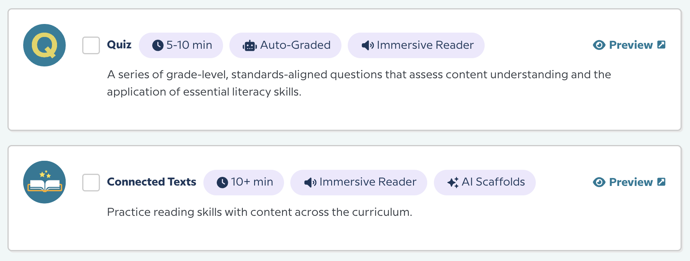This screenshot has height=261, width=690.
Task: Click the eye icon beside Quiz Preview
Action: click(599, 45)
